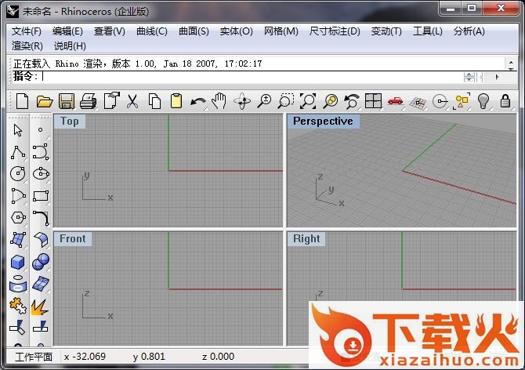525x370 pixels.
Task: Click in the 指令 command input field
Action: (x=251, y=77)
